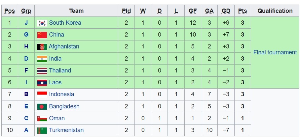Image resolution: width=300 pixels, height=139 pixels.
Task: Open the Group G link
Action: click(26, 35)
